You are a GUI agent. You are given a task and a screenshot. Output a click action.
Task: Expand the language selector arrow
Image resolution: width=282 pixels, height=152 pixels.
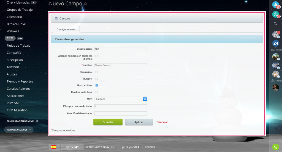(58, 147)
